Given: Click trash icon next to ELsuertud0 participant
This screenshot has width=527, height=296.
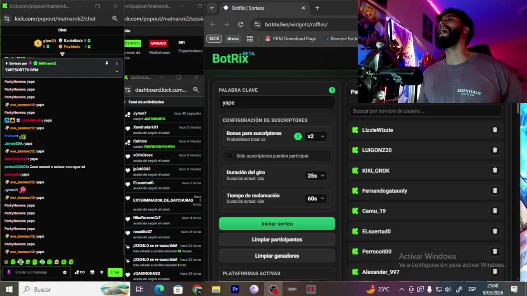Looking at the screenshot, I should click(495, 231).
